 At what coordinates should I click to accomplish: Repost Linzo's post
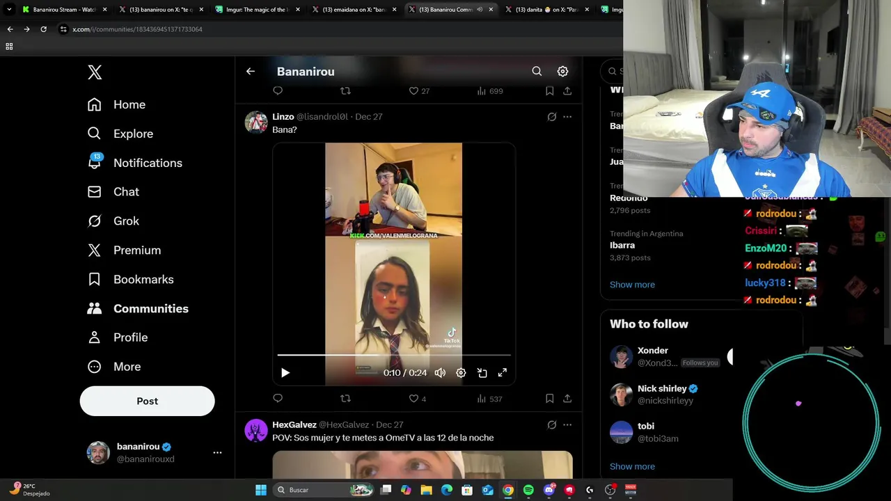click(x=345, y=398)
